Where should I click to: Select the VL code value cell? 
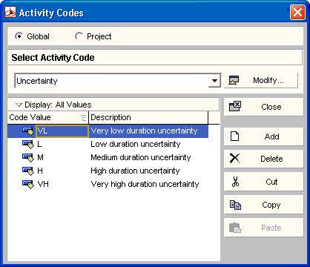[x=62, y=131]
